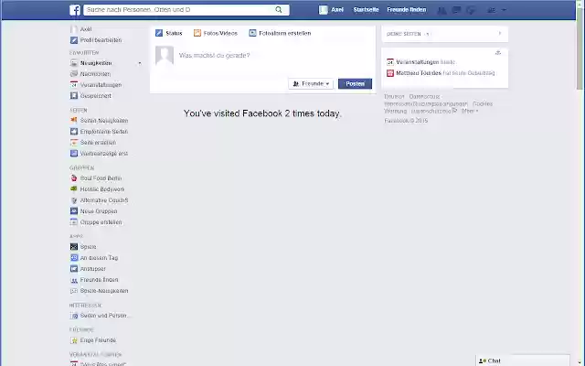
Task: Click the Spiele app icon
Action: tap(74, 247)
